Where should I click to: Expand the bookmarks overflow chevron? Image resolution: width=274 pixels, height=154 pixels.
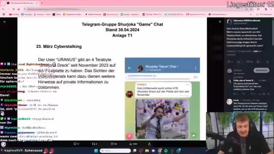250,14
